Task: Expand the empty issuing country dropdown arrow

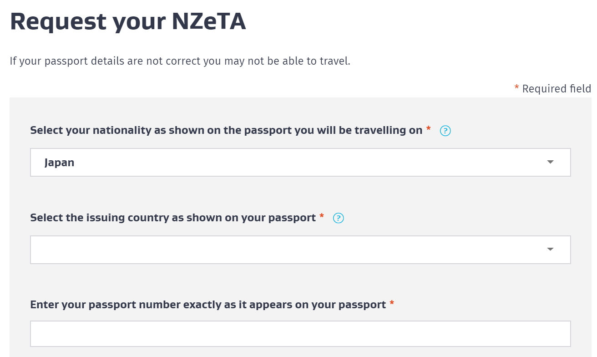Action: click(x=550, y=250)
